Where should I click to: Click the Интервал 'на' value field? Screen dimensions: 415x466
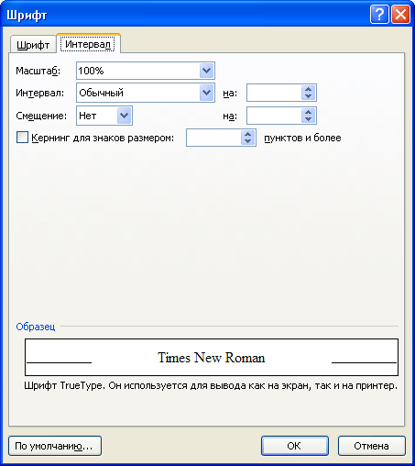coord(274,93)
